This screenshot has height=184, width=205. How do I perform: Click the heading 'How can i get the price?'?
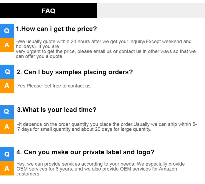(57, 29)
